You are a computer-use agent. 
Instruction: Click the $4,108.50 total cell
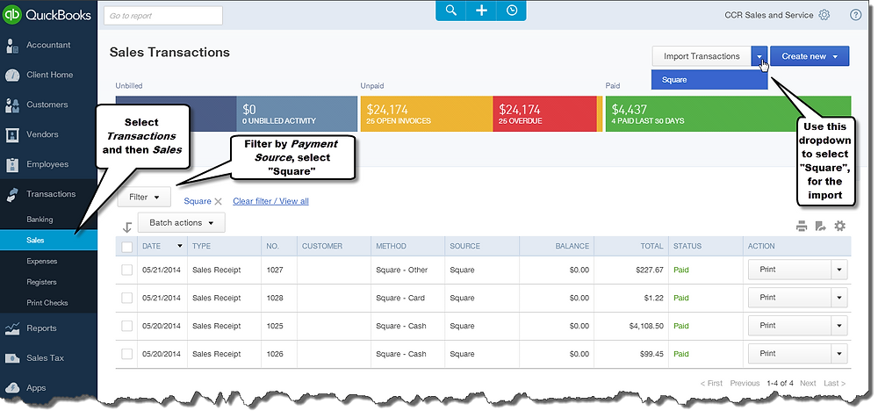pyautogui.click(x=646, y=326)
